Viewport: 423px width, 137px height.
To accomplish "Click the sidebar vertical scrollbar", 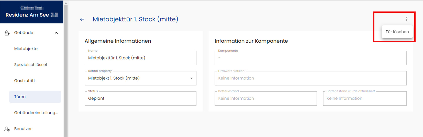I will (x=66, y=71).
